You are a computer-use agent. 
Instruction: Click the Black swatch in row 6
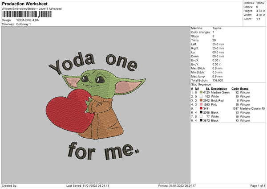coord(201,112)
